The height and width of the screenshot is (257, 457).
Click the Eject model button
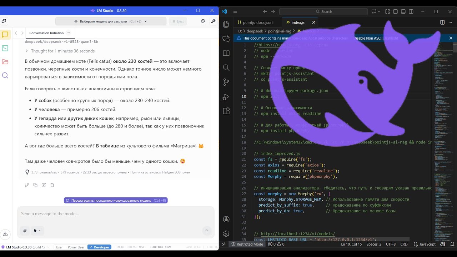177,21
